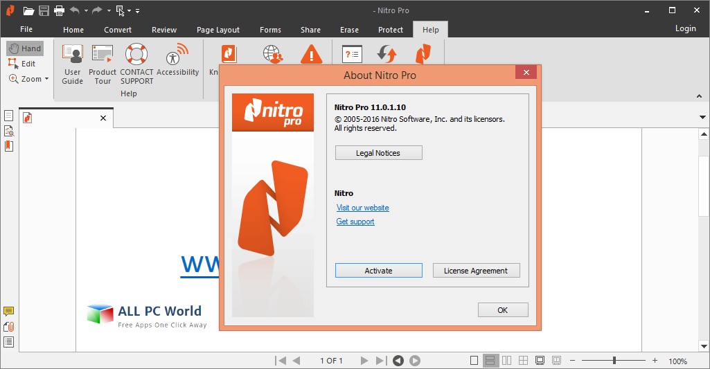Click the zoom slider handle

pos(614,361)
